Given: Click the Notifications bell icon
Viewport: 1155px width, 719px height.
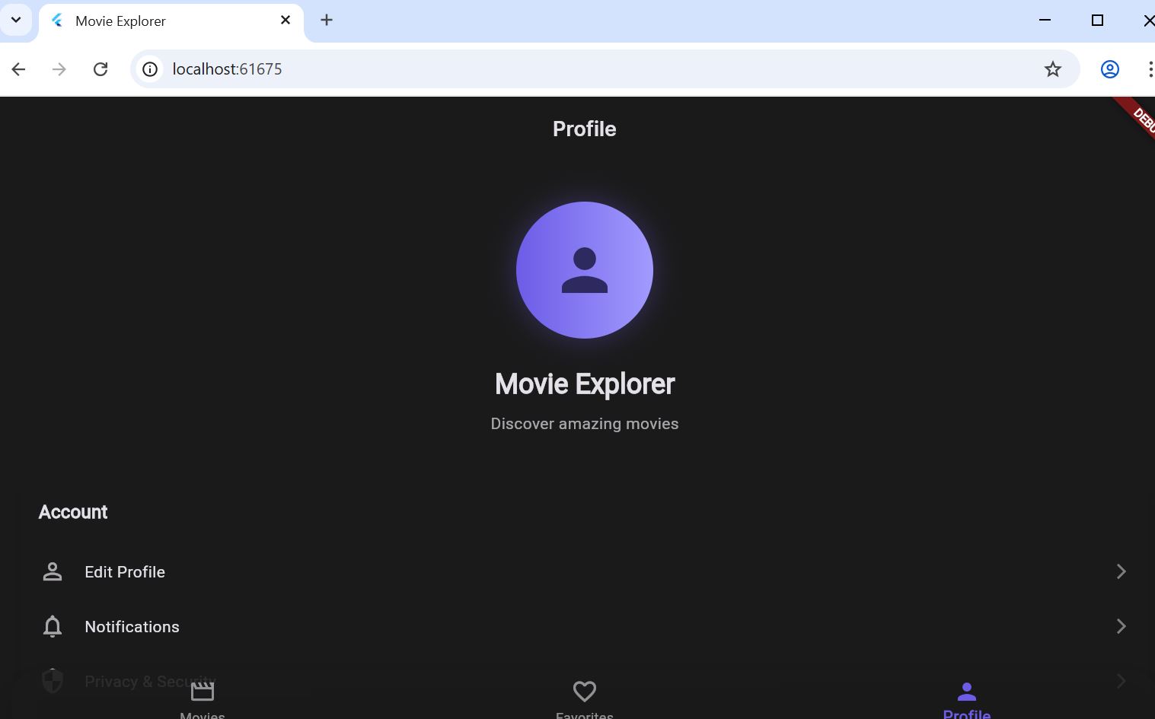Looking at the screenshot, I should click(x=52, y=626).
